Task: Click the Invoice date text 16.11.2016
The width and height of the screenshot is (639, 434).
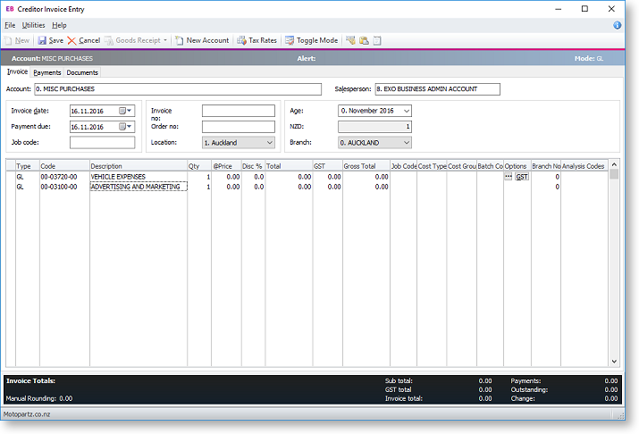Action: (88, 111)
